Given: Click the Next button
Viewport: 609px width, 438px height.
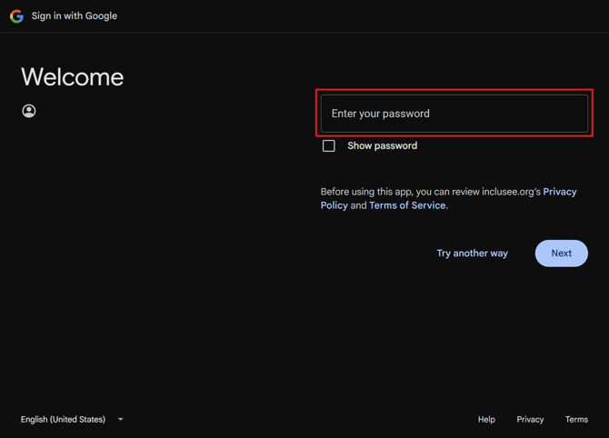Looking at the screenshot, I should 561,254.
